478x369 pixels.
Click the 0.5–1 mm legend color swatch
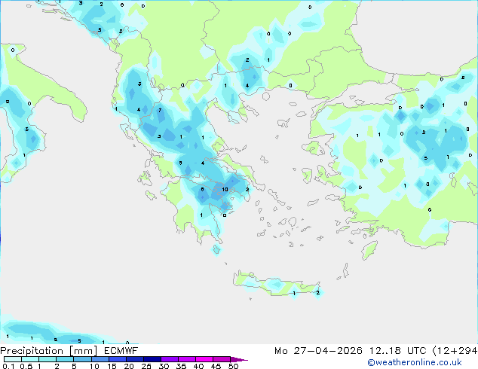30,359
